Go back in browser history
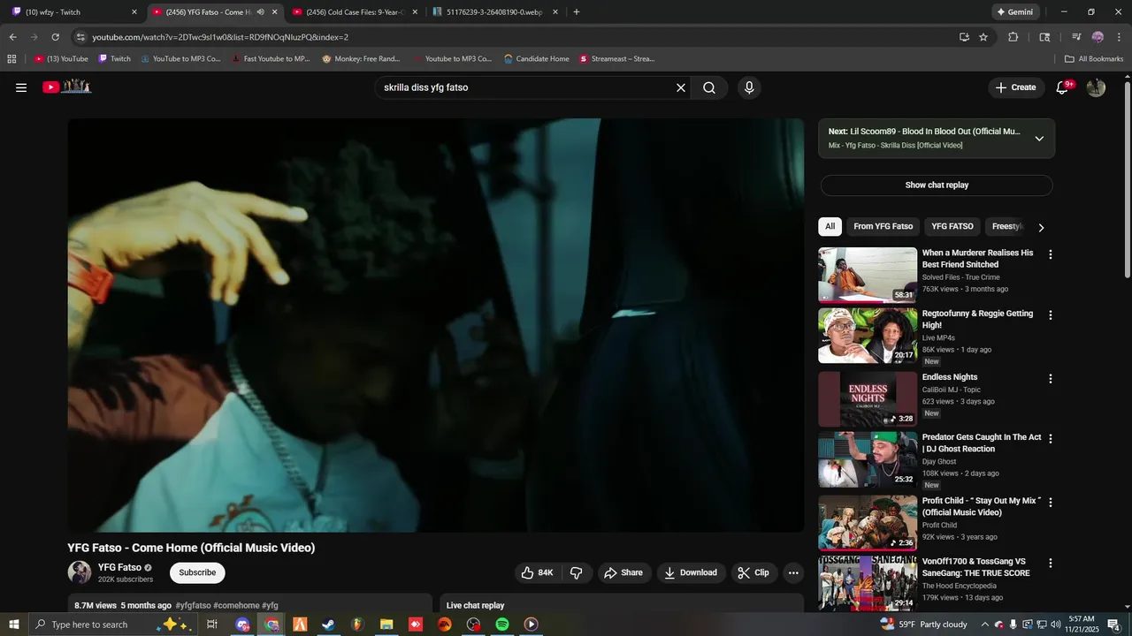 point(12,37)
